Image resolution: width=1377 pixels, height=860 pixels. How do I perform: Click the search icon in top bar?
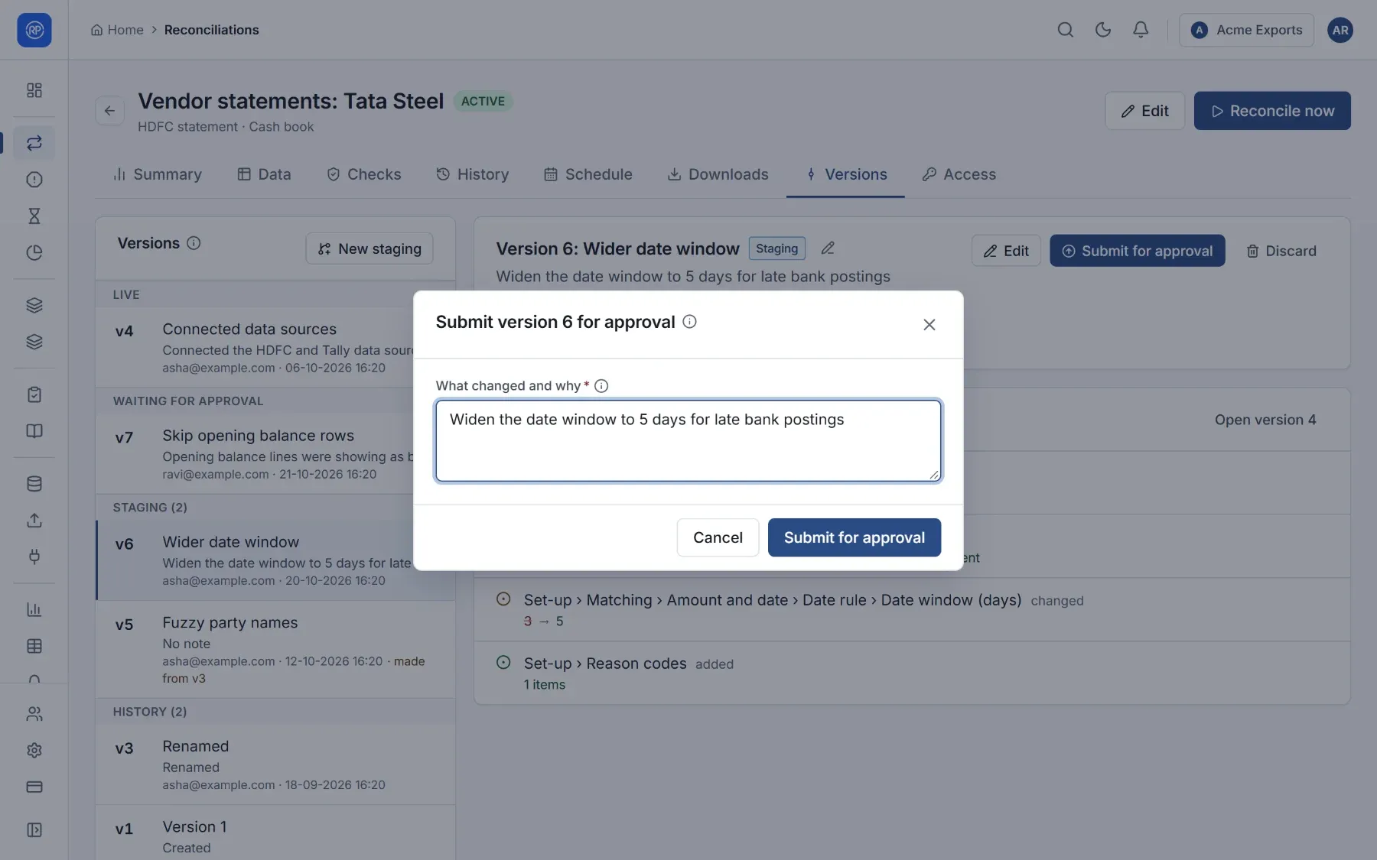point(1065,30)
